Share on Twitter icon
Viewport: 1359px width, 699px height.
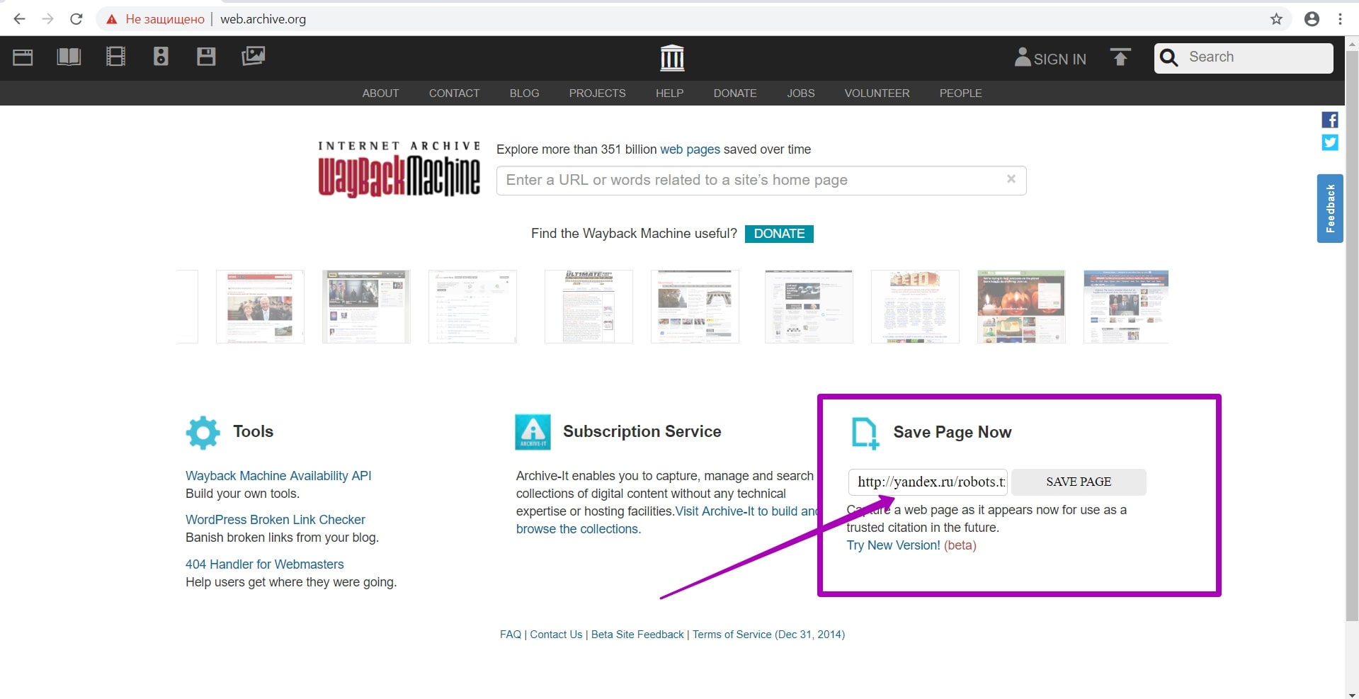pos(1330,142)
